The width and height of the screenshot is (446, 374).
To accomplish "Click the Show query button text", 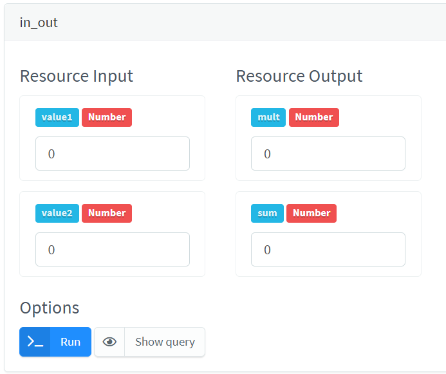I will pyautogui.click(x=165, y=342).
